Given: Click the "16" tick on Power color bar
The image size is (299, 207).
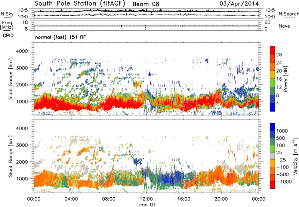Looking at the screenshot, I should click(x=279, y=79).
